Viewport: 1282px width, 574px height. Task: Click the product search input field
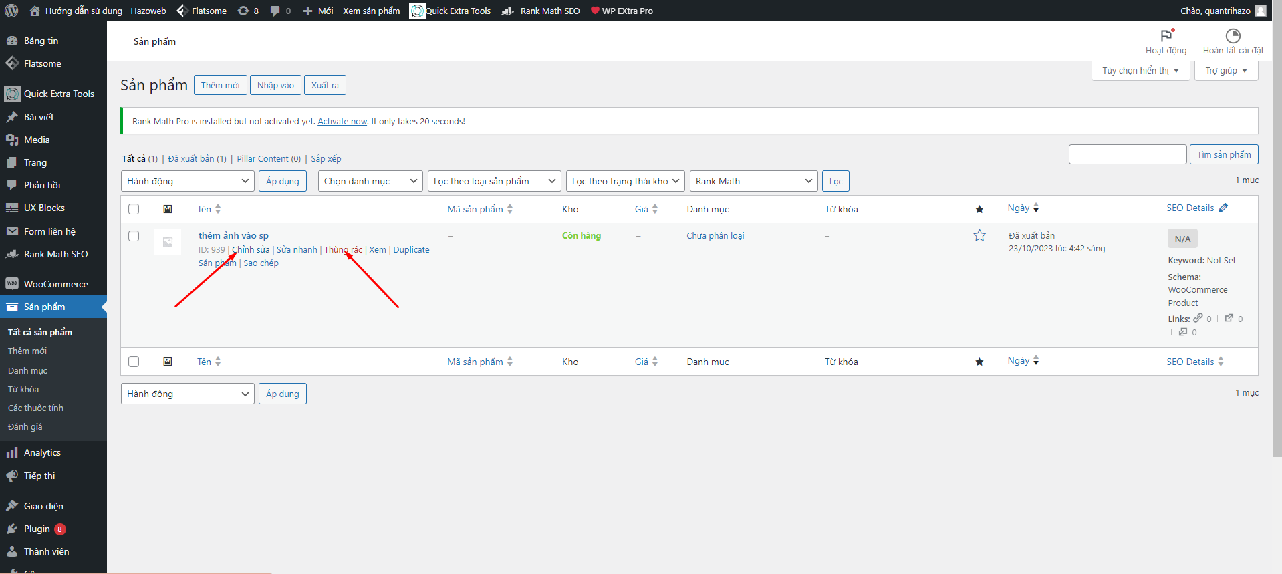pos(1127,154)
